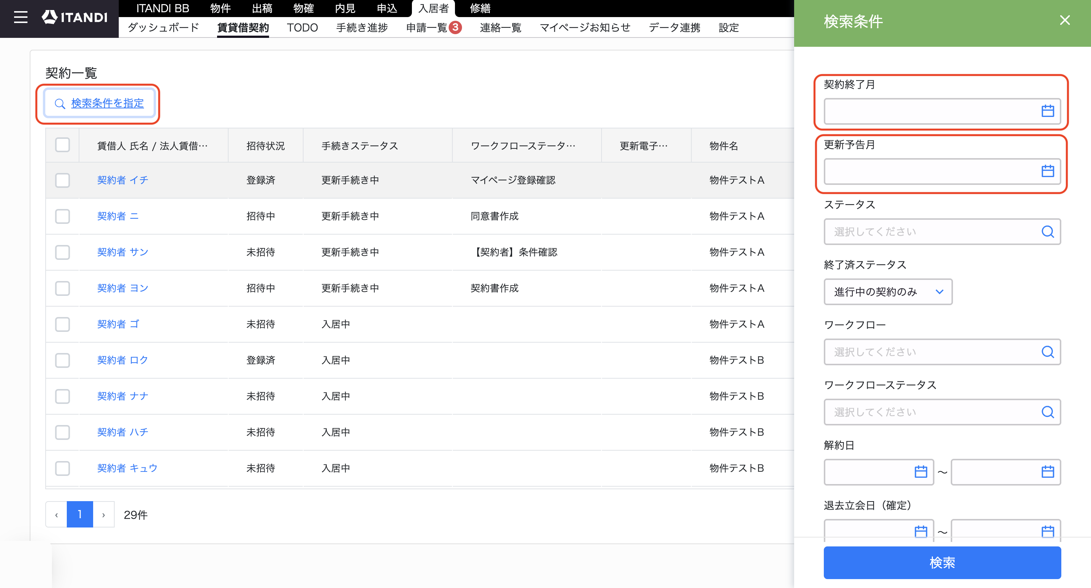The image size is (1091, 588).
Task: Switch to the 申込 tab
Action: (387, 8)
